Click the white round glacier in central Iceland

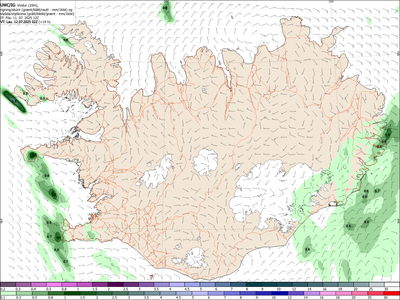point(206,162)
